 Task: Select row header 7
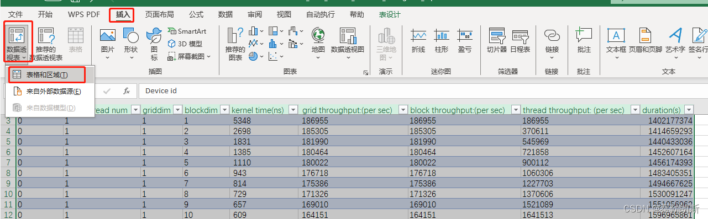point(8,163)
